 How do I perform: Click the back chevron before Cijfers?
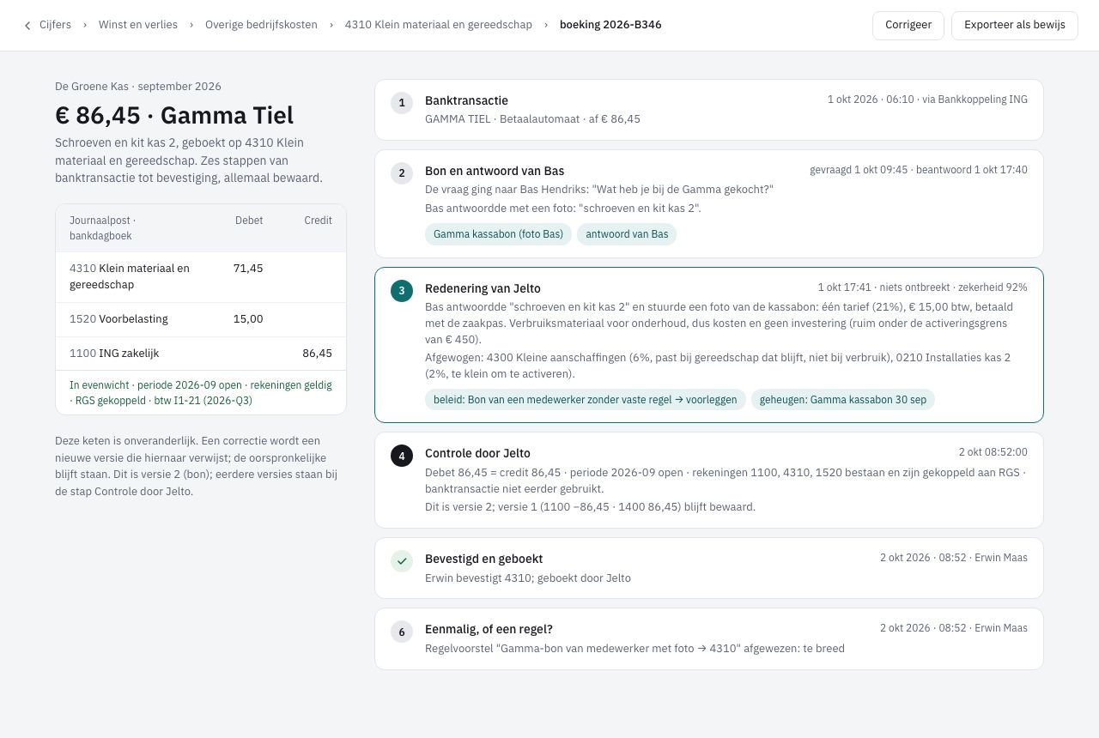click(x=27, y=26)
